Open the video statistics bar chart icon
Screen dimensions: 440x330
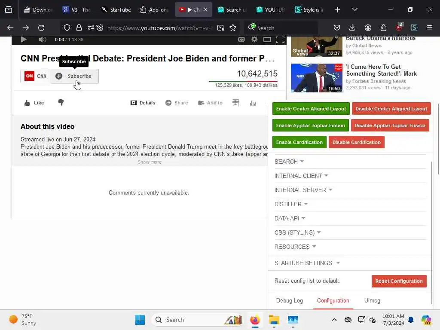tap(253, 103)
